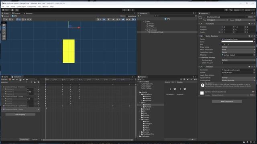Screen dimensions: 257x144
Task: Collapse the Emoteicon node in Hierarchy
Action: (145, 30)
